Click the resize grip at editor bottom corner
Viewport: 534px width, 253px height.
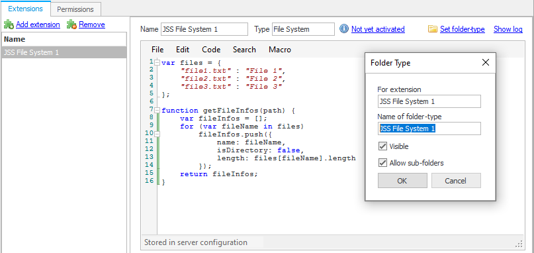click(519, 244)
